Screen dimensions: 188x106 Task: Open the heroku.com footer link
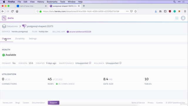pyautogui.click(x=8, y=103)
